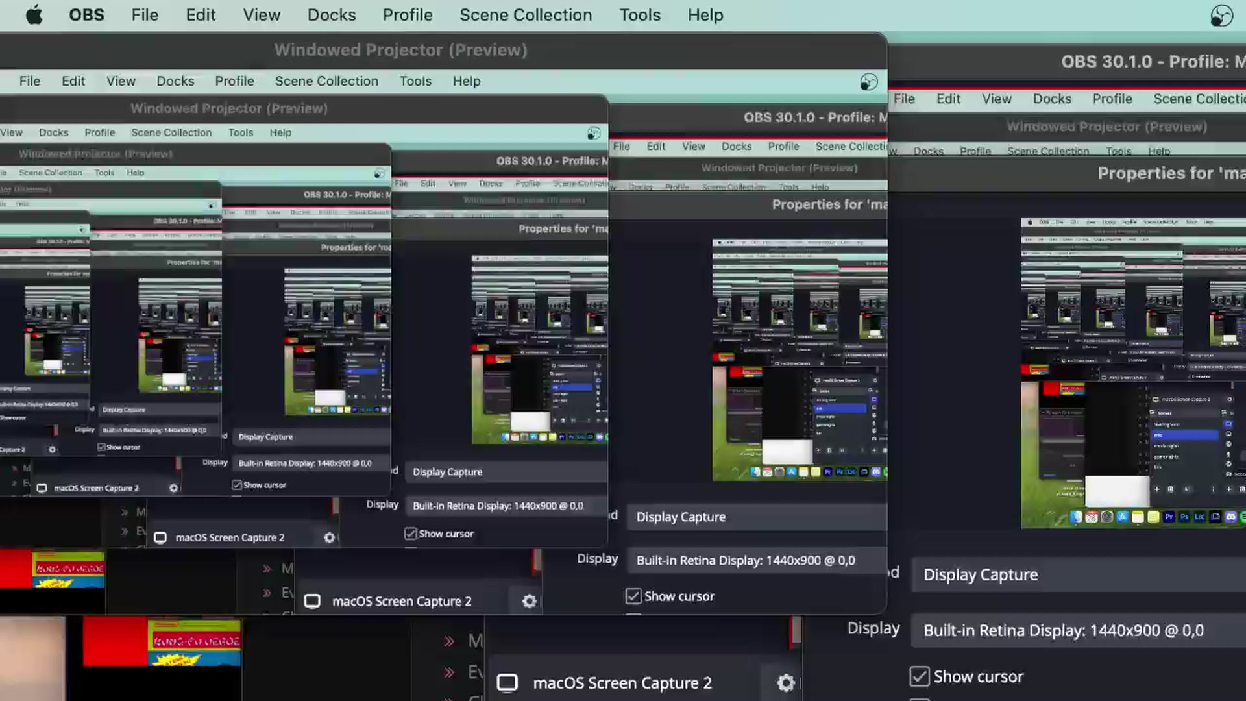
Task: Click OBS status icon in topmost menu bar
Action: tap(1221, 16)
